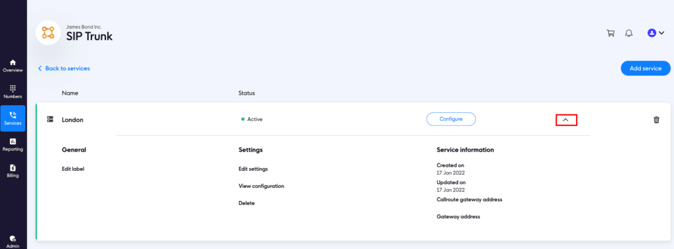
Task: Open Reporting in the sidebar
Action: pos(13,145)
